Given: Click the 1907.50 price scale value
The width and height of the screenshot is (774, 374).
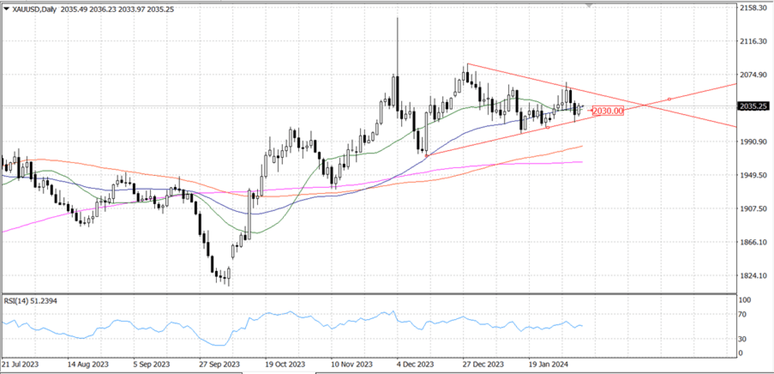Looking at the screenshot, I should (753, 209).
